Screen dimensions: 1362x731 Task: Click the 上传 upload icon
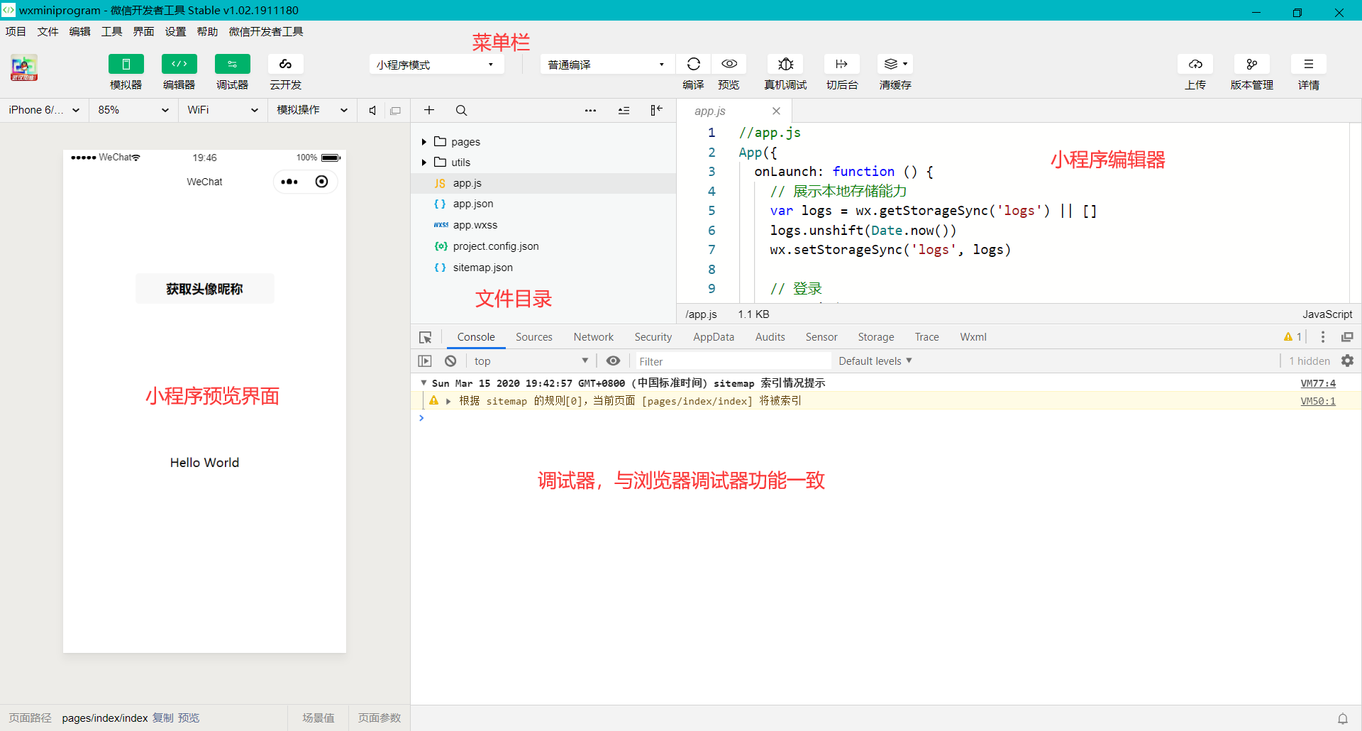coord(1195,64)
